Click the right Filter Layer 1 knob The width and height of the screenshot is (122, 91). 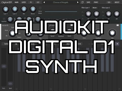coord(96,14)
